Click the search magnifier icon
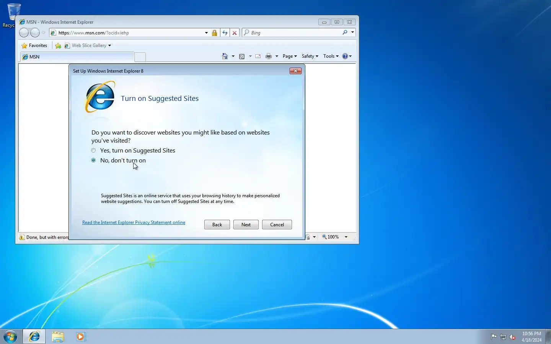Image resolution: width=551 pixels, height=344 pixels. click(x=345, y=33)
